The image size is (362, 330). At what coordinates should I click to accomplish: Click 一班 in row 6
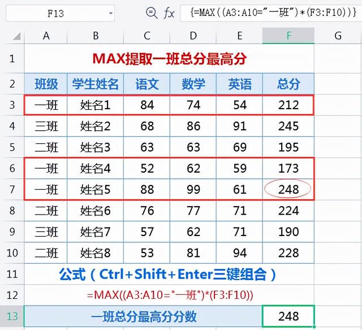click(x=46, y=168)
